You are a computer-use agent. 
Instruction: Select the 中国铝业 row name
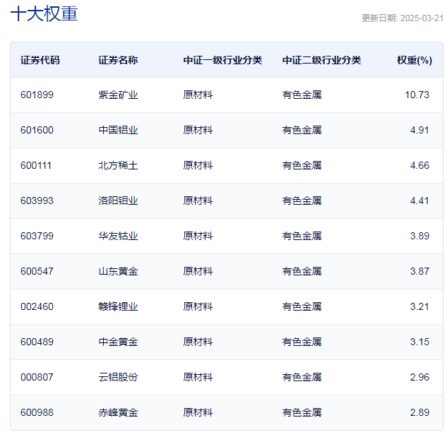point(118,130)
